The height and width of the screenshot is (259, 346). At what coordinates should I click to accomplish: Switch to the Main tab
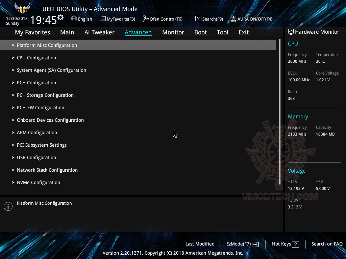pos(67,32)
